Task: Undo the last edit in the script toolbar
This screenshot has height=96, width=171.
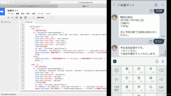Action: [x=9, y=18]
